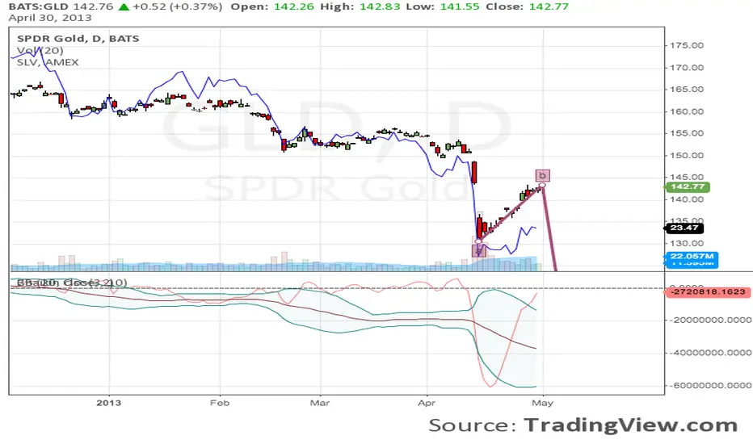Click the 160.00 price axis label
753x444 pixels.
pyautogui.click(x=687, y=111)
